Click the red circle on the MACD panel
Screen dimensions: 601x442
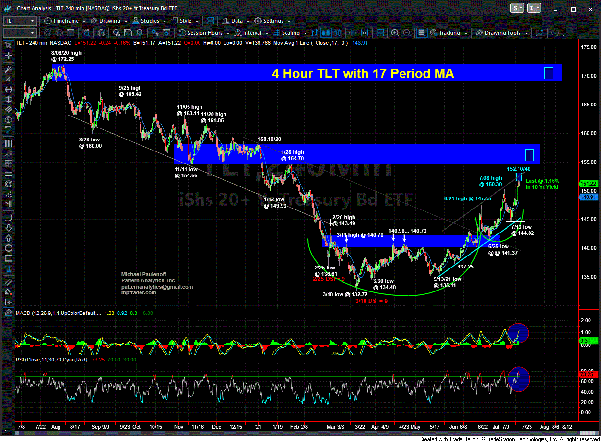point(518,334)
